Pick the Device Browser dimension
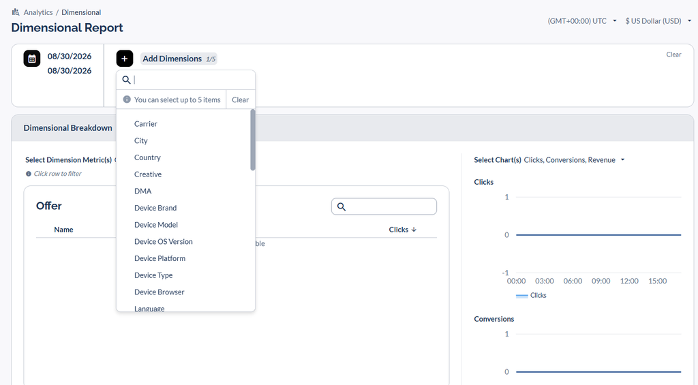This screenshot has width=698, height=385. 159,292
